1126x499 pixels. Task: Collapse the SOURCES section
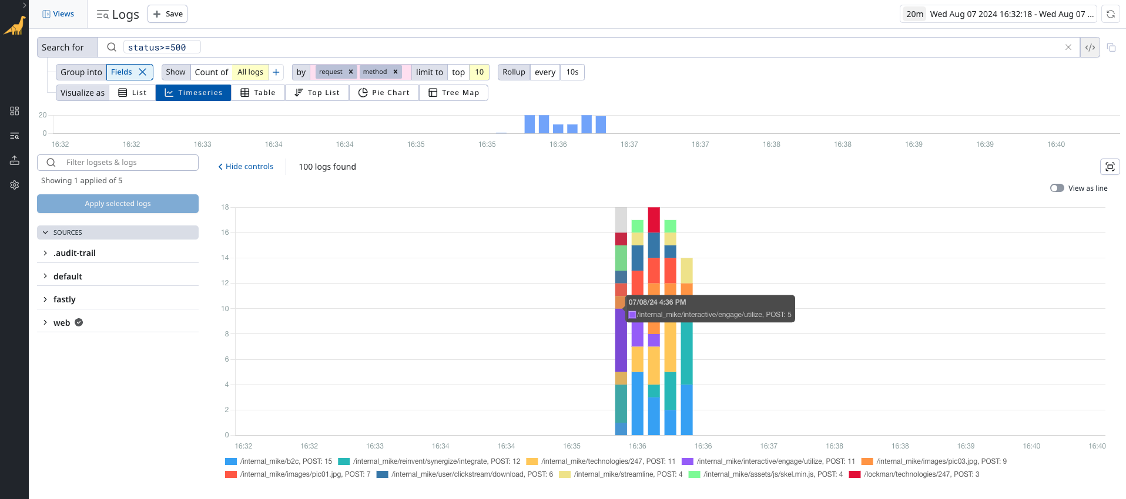click(118, 232)
